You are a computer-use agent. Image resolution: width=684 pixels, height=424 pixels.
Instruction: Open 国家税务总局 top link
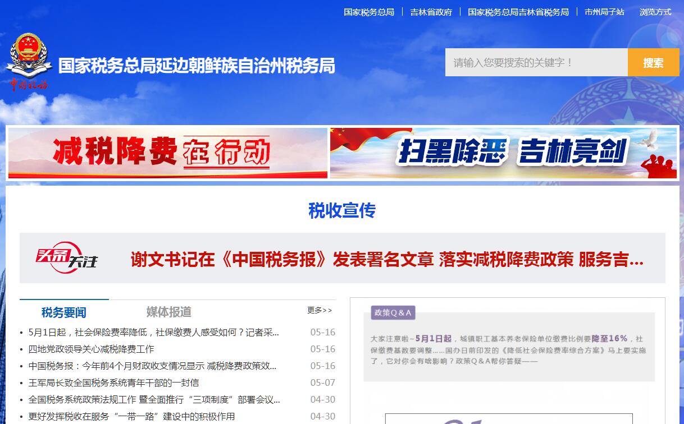coord(369,12)
